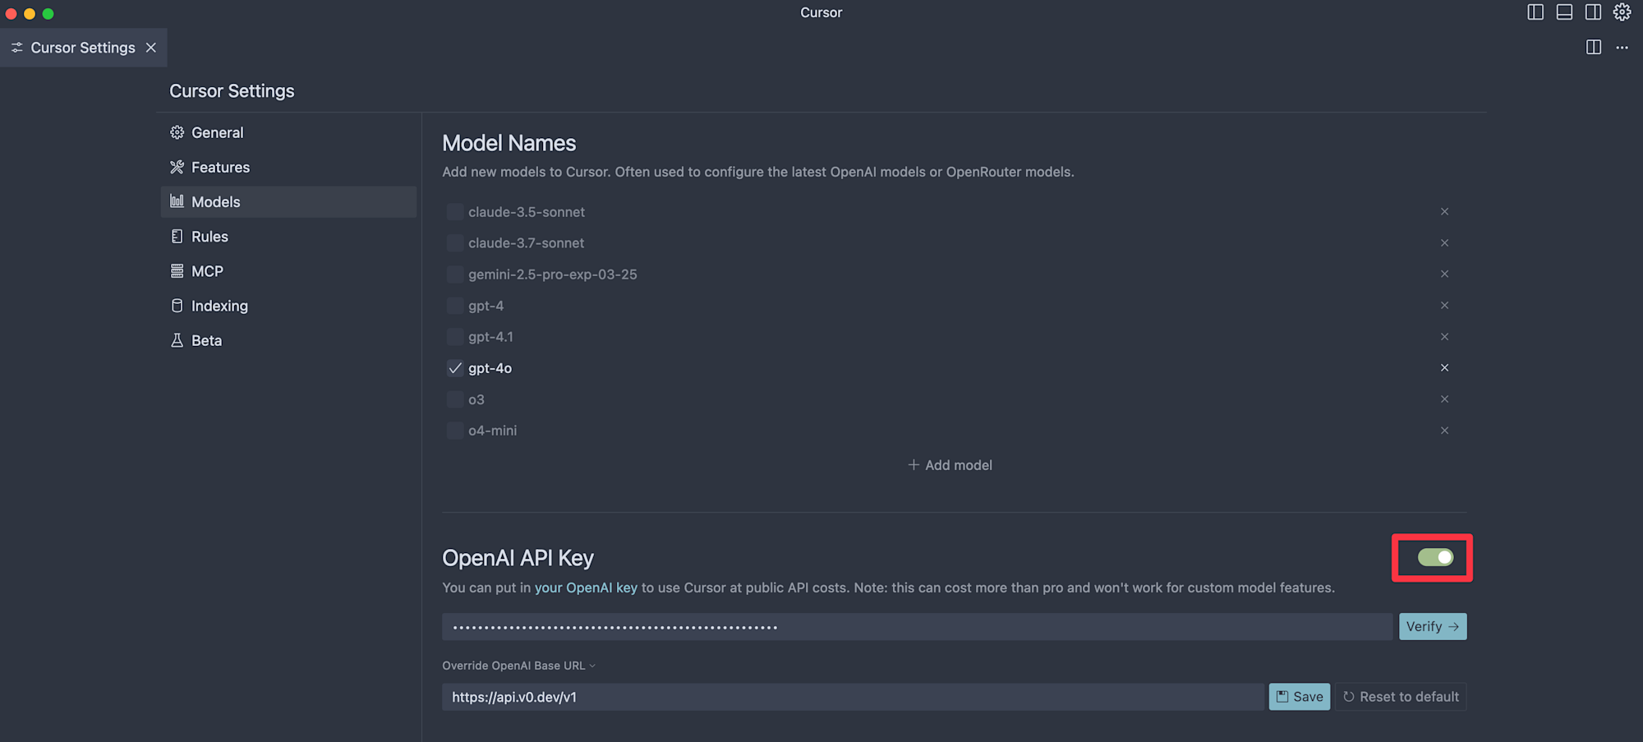Image resolution: width=1643 pixels, height=742 pixels.
Task: Collapse Override OpenAI Base URL section
Action: [518, 666]
